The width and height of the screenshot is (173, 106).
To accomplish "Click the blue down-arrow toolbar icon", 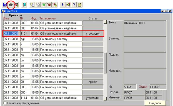I will [63, 5].
